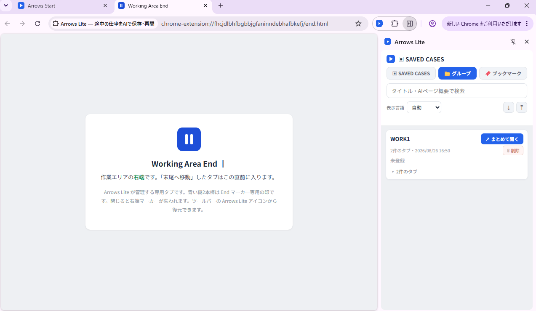Click the Arrows Lite side panel title
536x311 pixels.
409,42
